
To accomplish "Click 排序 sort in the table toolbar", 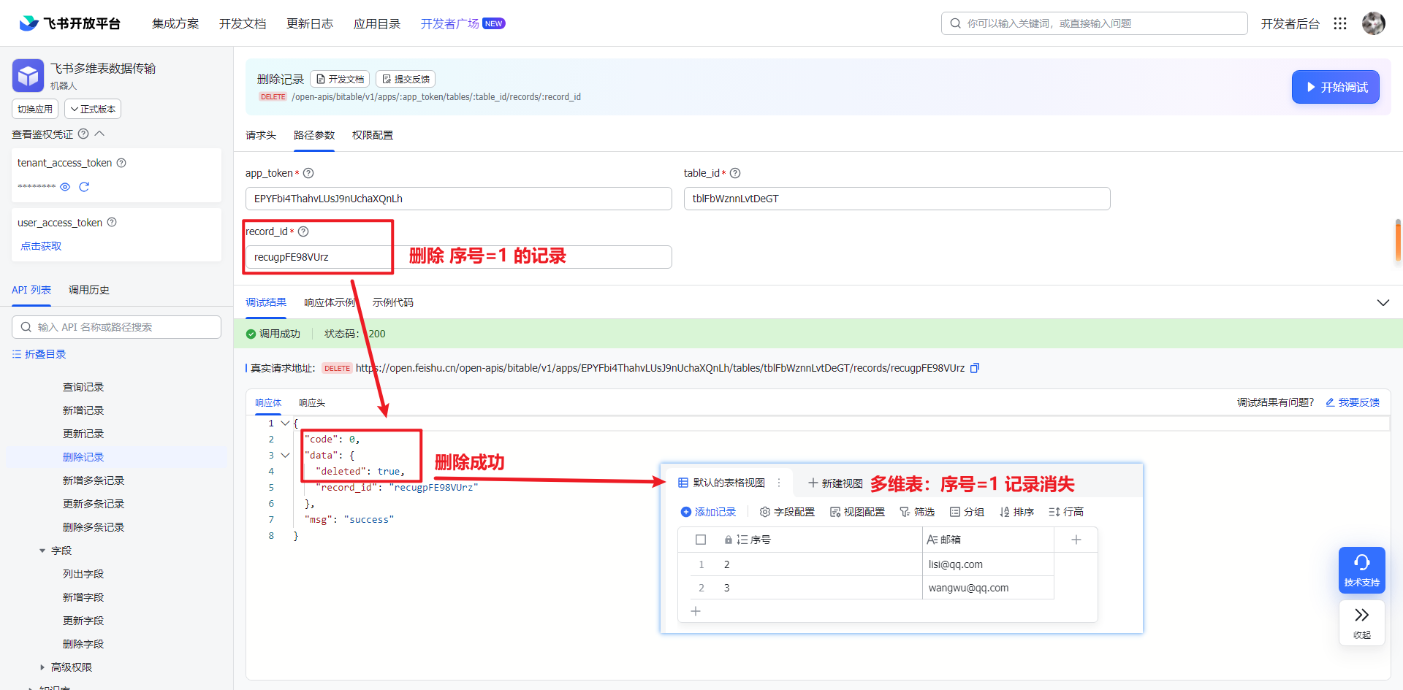I will pyautogui.click(x=1016, y=512).
